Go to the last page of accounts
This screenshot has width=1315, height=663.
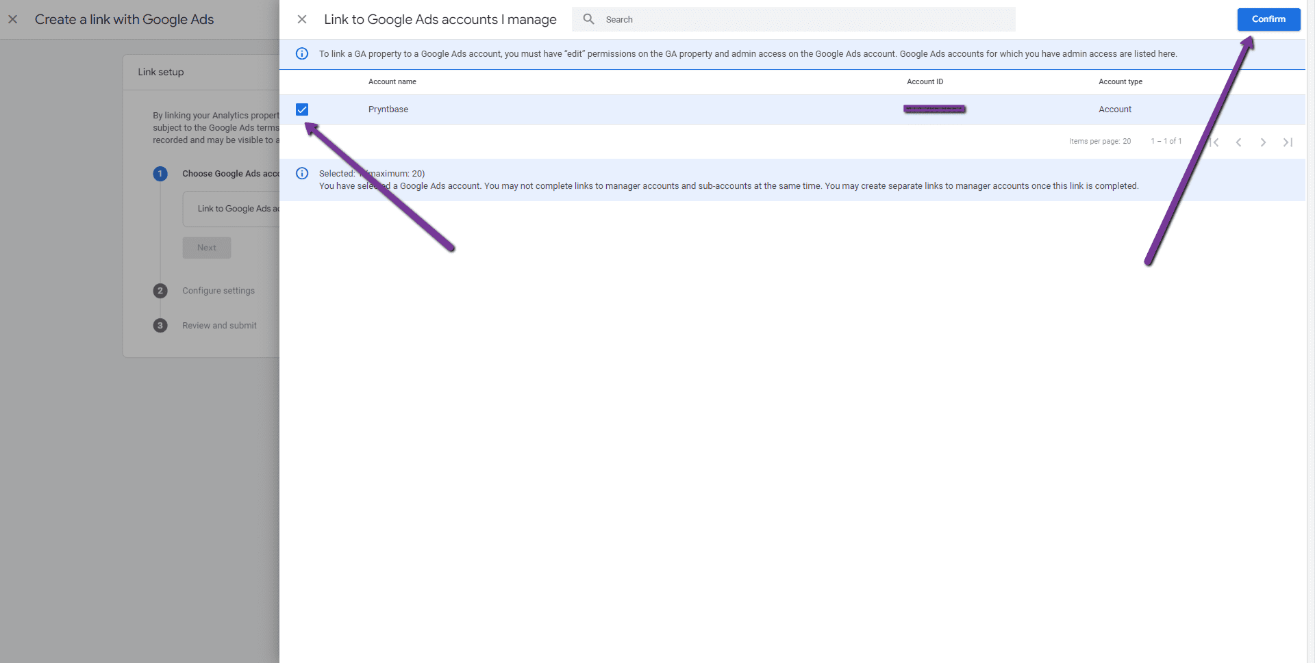point(1288,142)
